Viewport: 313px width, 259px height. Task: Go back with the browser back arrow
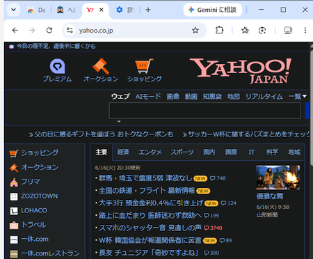(x=15, y=31)
